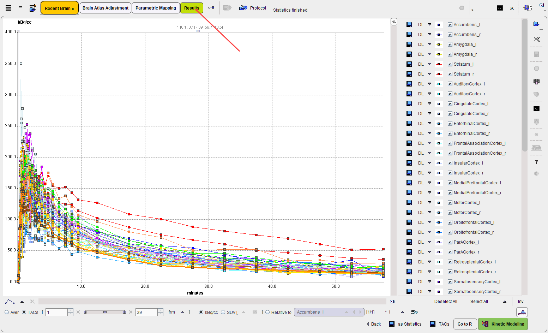Click the curve list vertical scrollbar
Screen dimensions: 548x333
524,85
